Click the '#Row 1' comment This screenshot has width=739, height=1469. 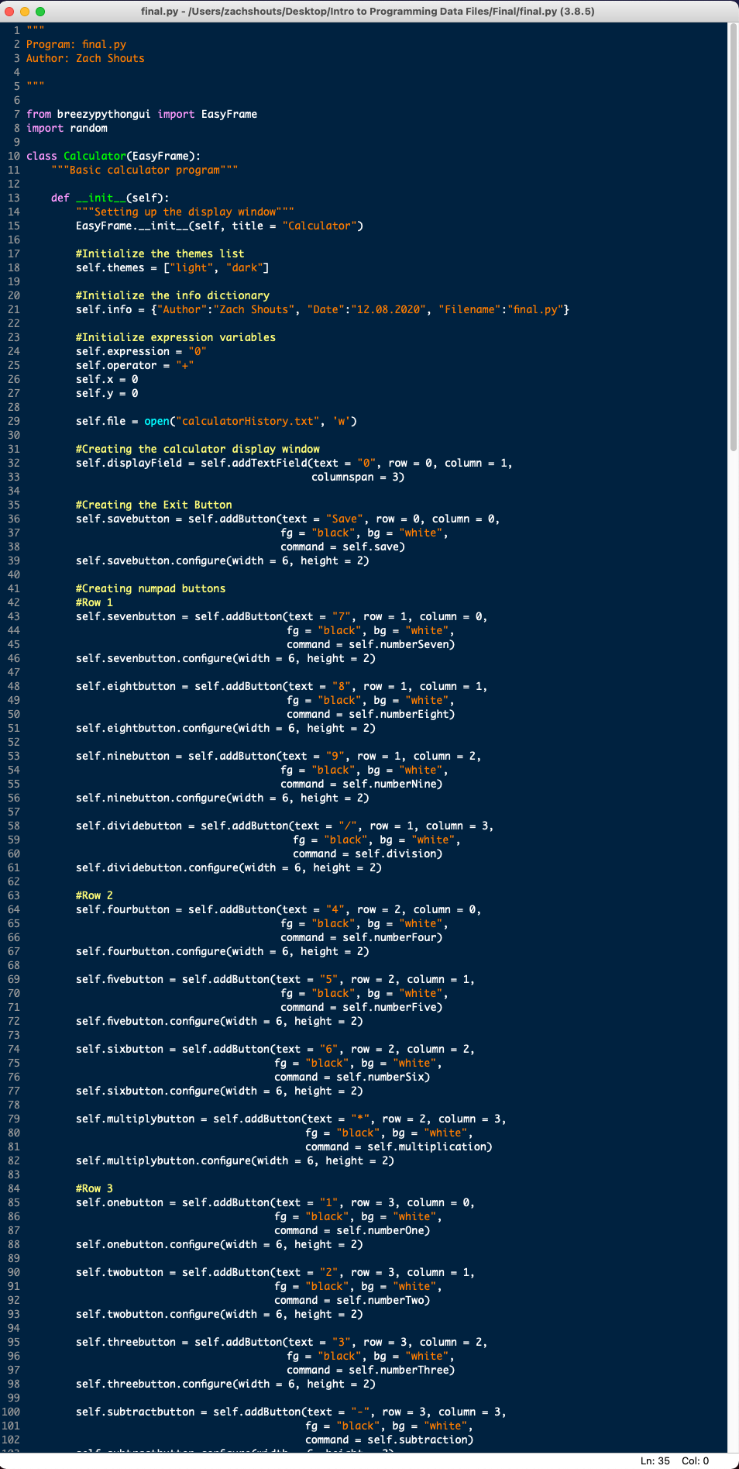95,602
